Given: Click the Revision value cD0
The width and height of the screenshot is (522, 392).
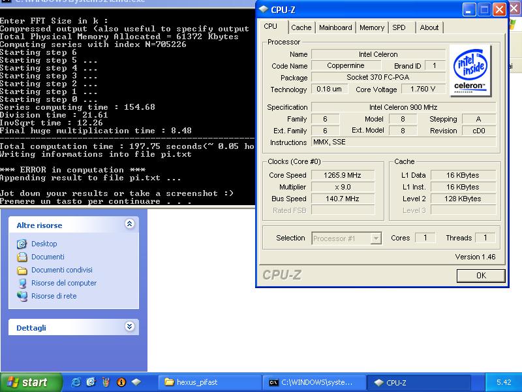Looking at the screenshot, I should tap(479, 131).
